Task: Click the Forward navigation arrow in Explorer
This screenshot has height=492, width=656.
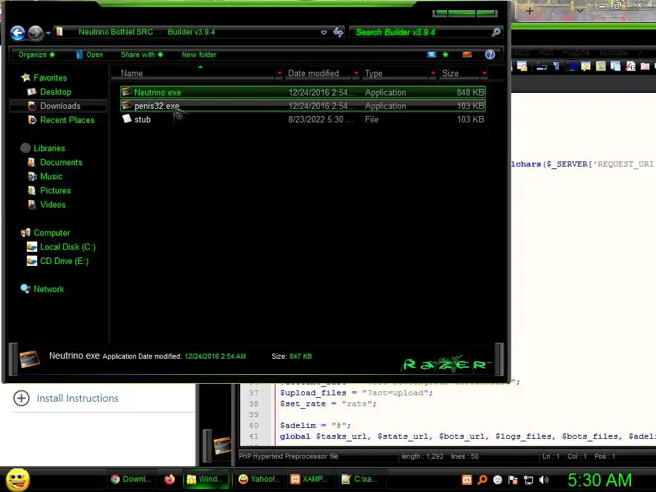Action: [36, 33]
